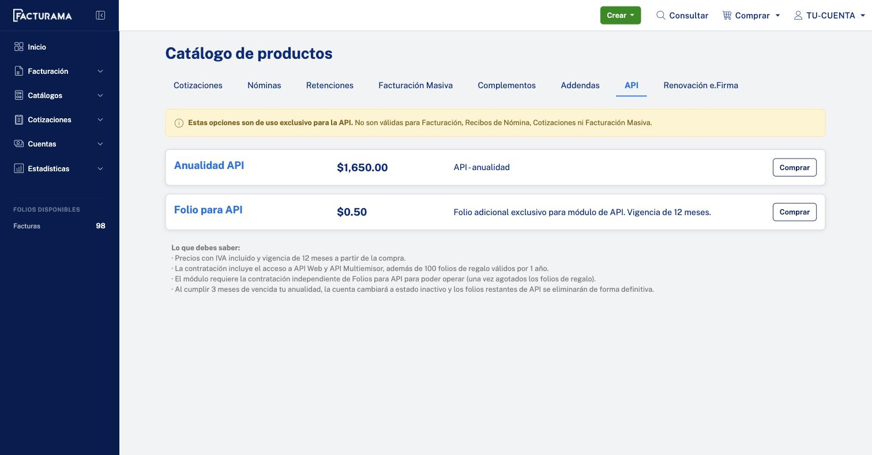Click the Catálogo de productos heading
This screenshot has width=872, height=455.
point(249,54)
